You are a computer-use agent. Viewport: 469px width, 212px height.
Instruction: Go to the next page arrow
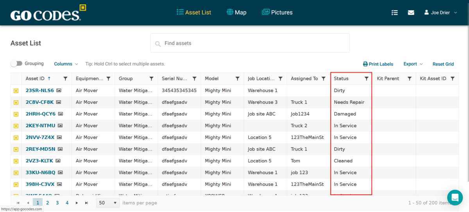tap(77, 203)
